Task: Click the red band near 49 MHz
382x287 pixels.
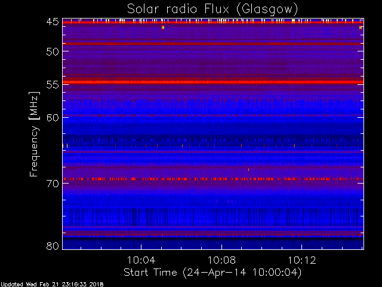Action: [x=213, y=44]
